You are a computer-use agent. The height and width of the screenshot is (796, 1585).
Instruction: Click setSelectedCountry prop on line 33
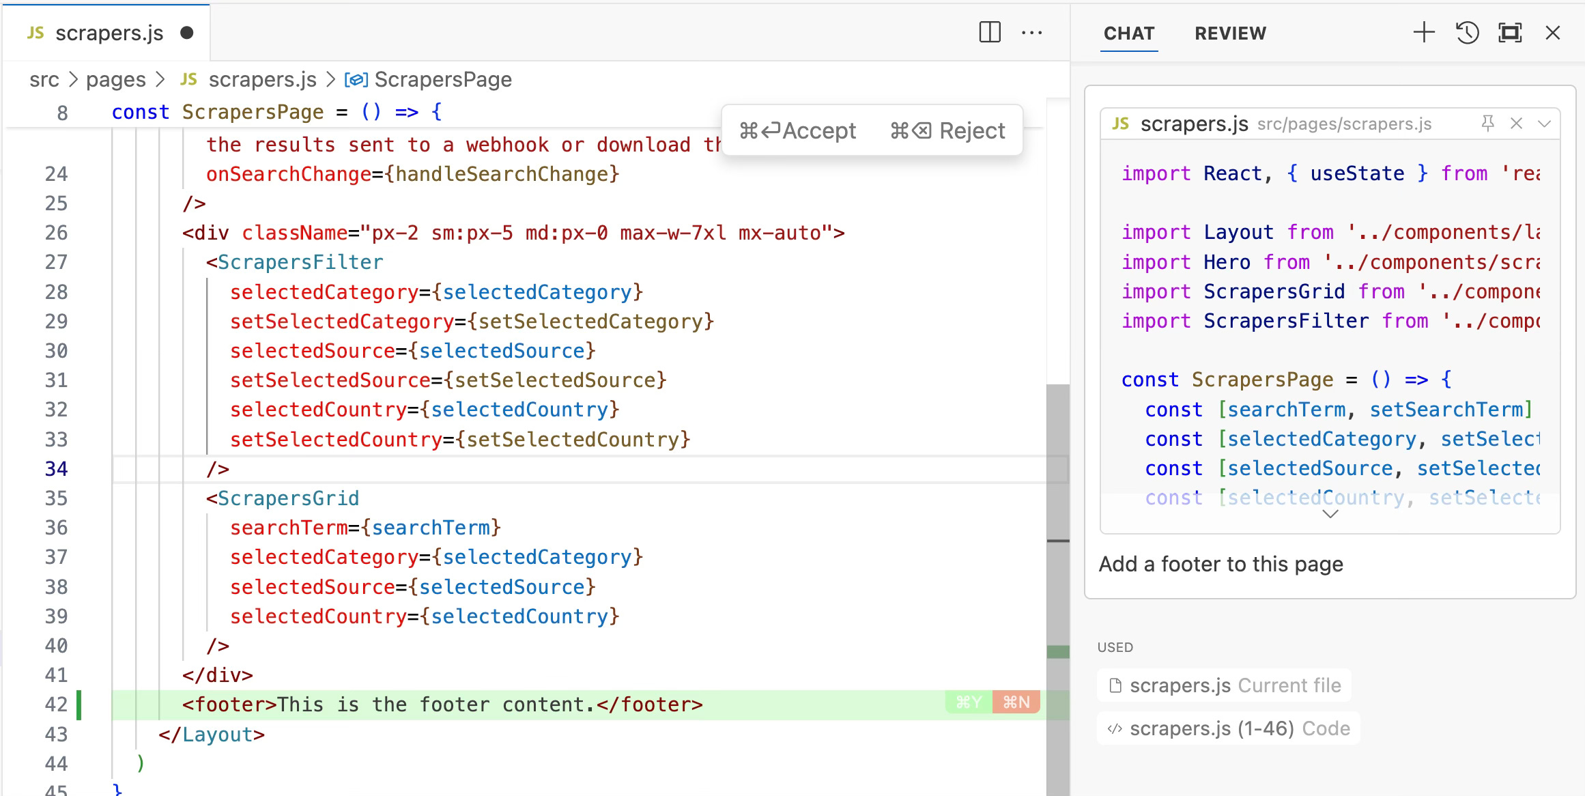click(337, 440)
